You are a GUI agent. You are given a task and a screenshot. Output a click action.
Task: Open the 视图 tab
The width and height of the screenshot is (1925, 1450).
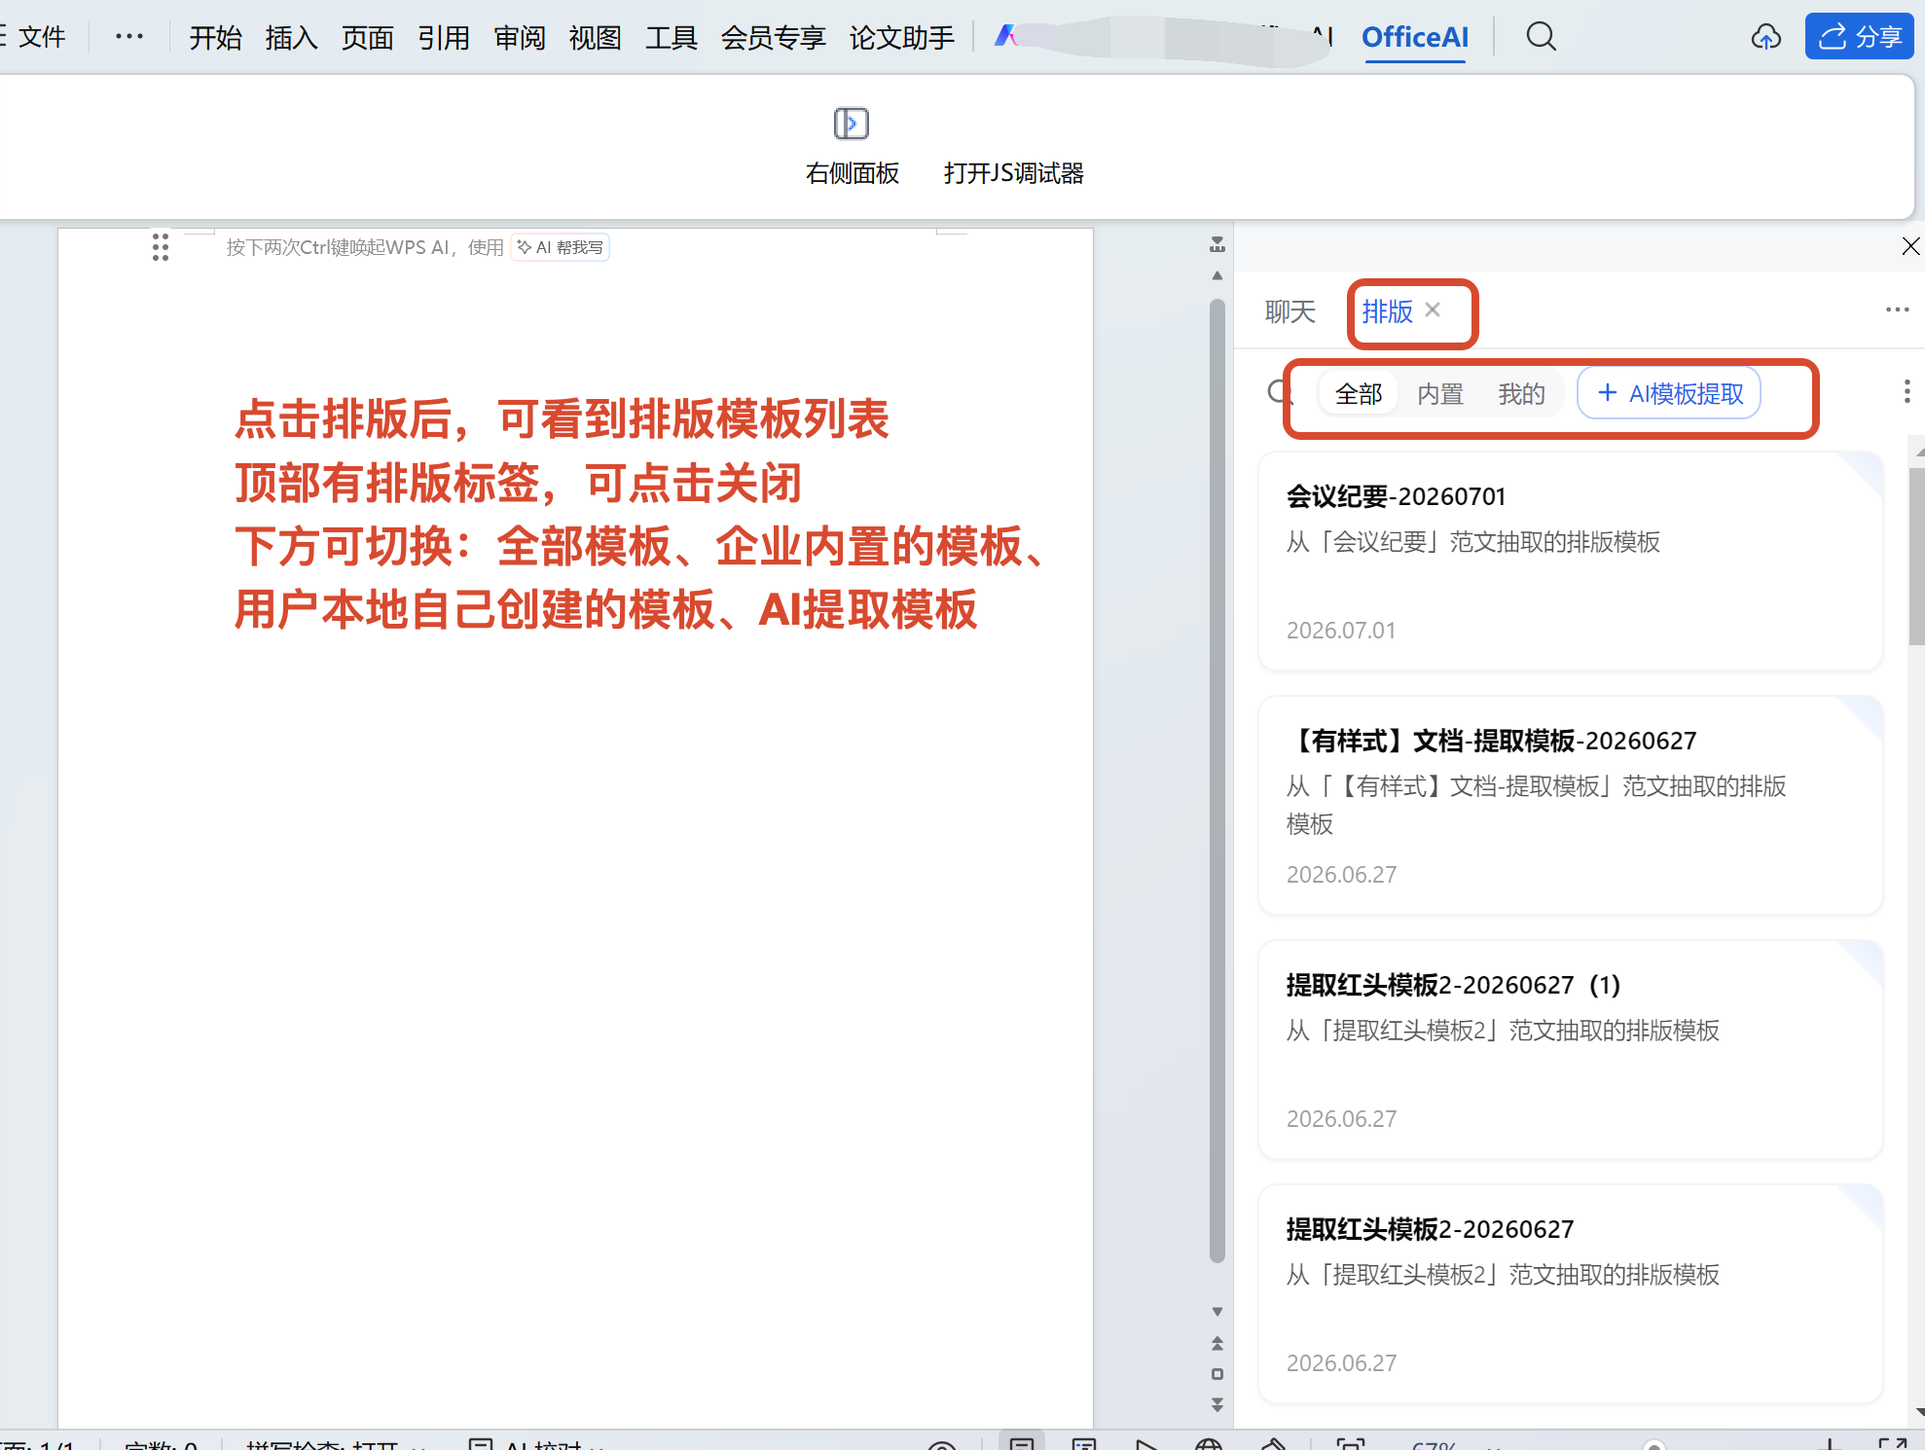click(x=595, y=37)
